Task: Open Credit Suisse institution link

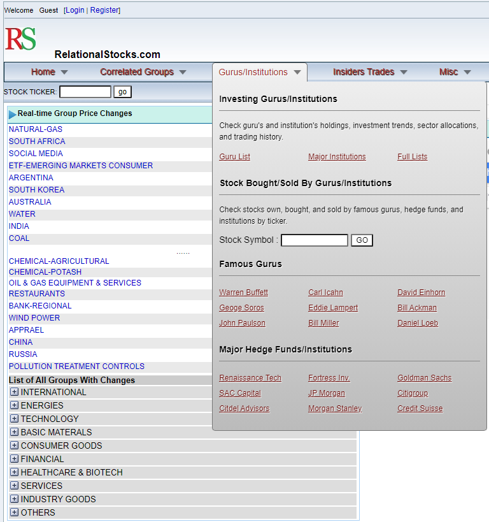Action: pyautogui.click(x=420, y=409)
